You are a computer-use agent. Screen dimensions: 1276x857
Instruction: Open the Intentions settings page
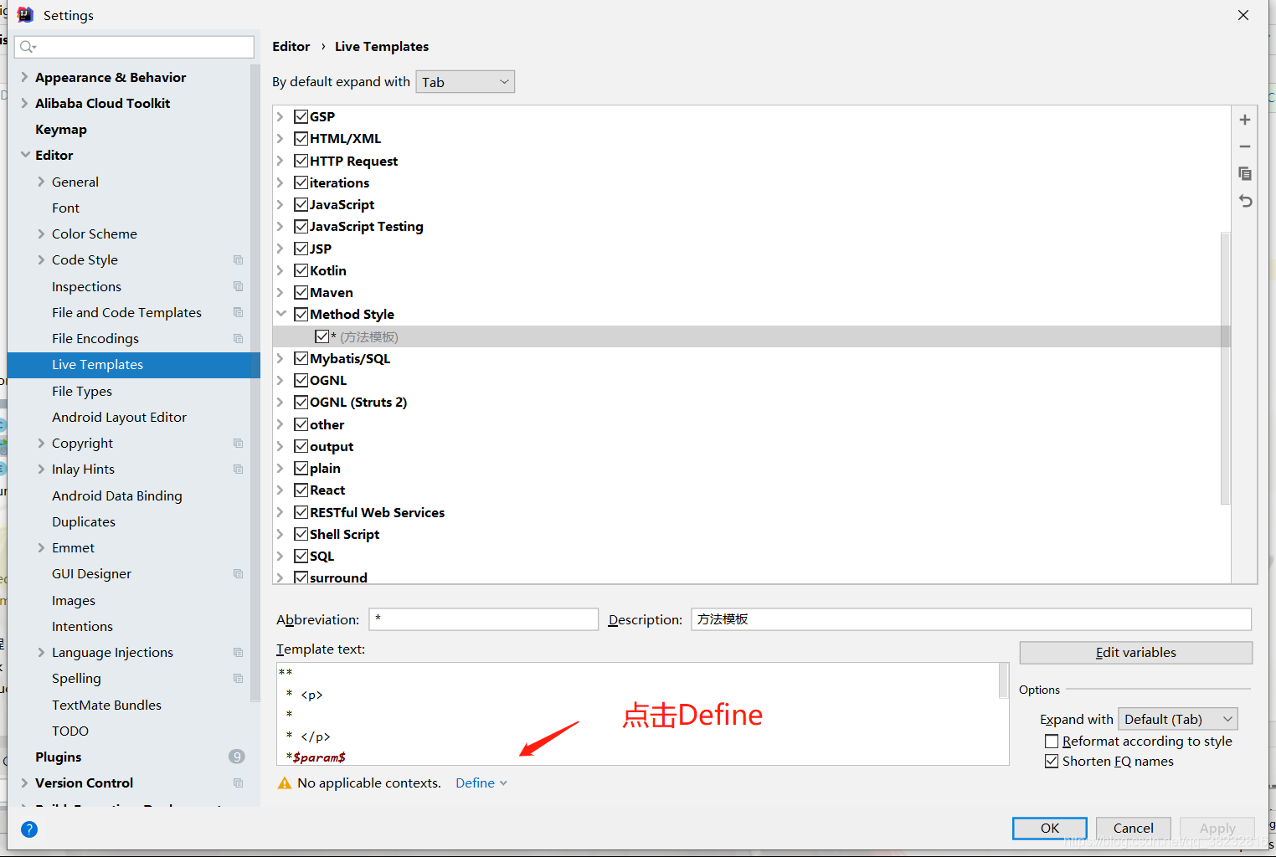tap(82, 626)
